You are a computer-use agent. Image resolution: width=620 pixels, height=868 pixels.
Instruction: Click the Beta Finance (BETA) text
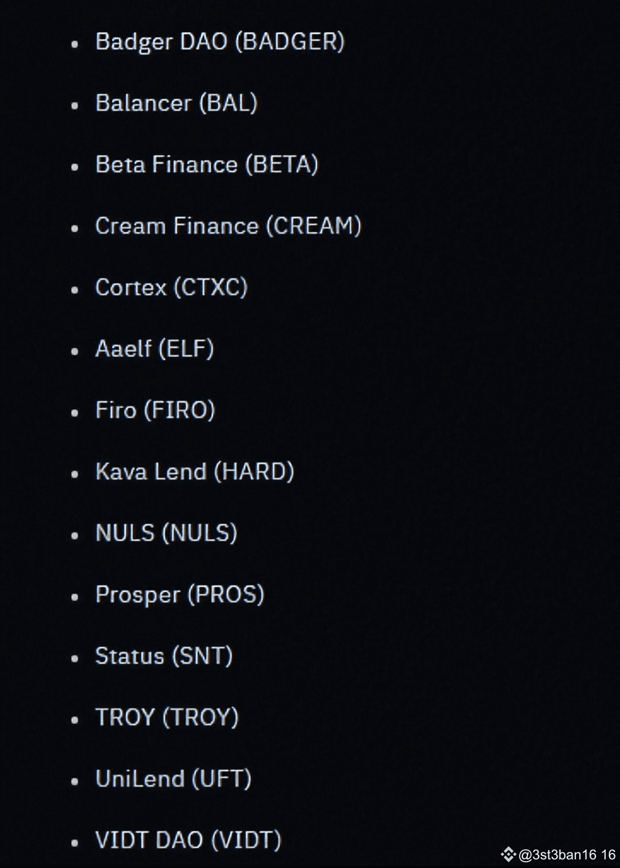[x=207, y=165]
